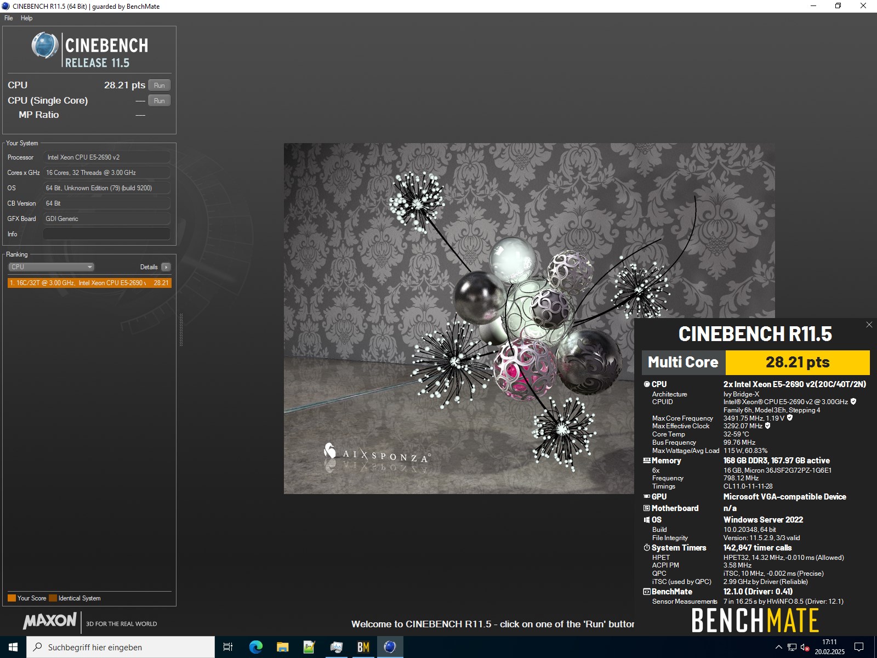The height and width of the screenshot is (658, 877).
Task: Launch Microsoft Edge from the taskbar
Action: click(256, 647)
